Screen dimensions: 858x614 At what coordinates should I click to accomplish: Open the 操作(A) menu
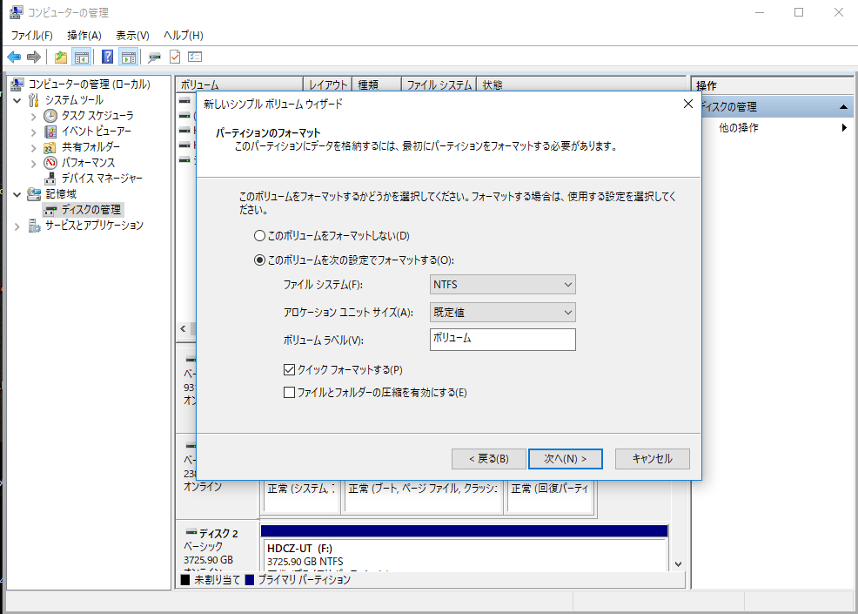tap(84, 35)
